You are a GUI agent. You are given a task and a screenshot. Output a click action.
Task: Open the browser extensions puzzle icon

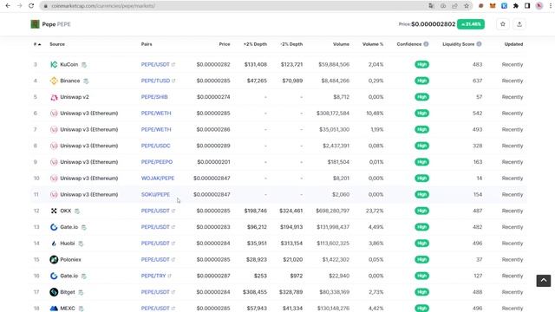(516, 6)
